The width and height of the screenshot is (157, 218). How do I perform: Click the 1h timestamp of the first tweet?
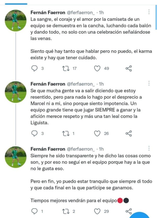[x=102, y=12]
